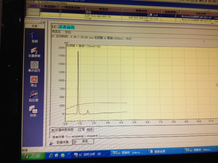
Task: Click chromatogram peak near 0.9 min
Action: [x=78, y=83]
